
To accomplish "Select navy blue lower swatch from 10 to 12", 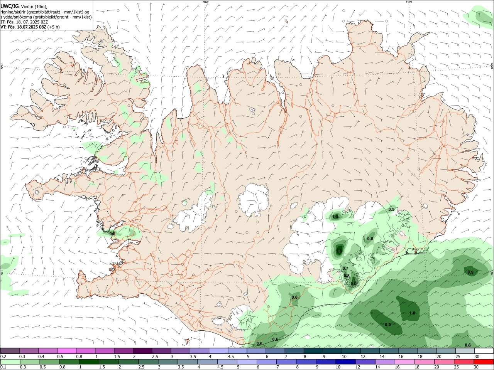I will (x=345, y=362).
